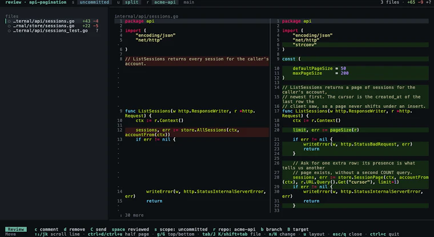Click the '+65' total additions stat
This screenshot has height=237, width=434.
tap(411, 2)
